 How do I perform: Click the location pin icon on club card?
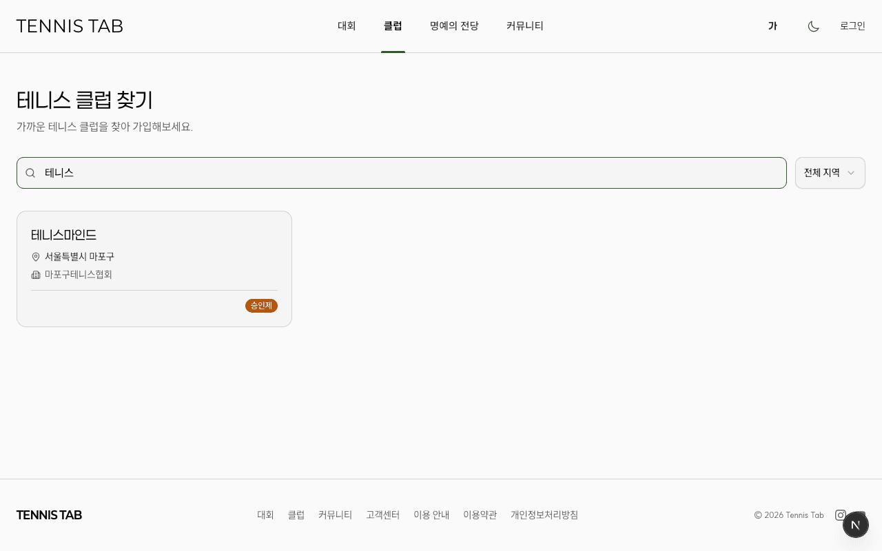(36, 257)
